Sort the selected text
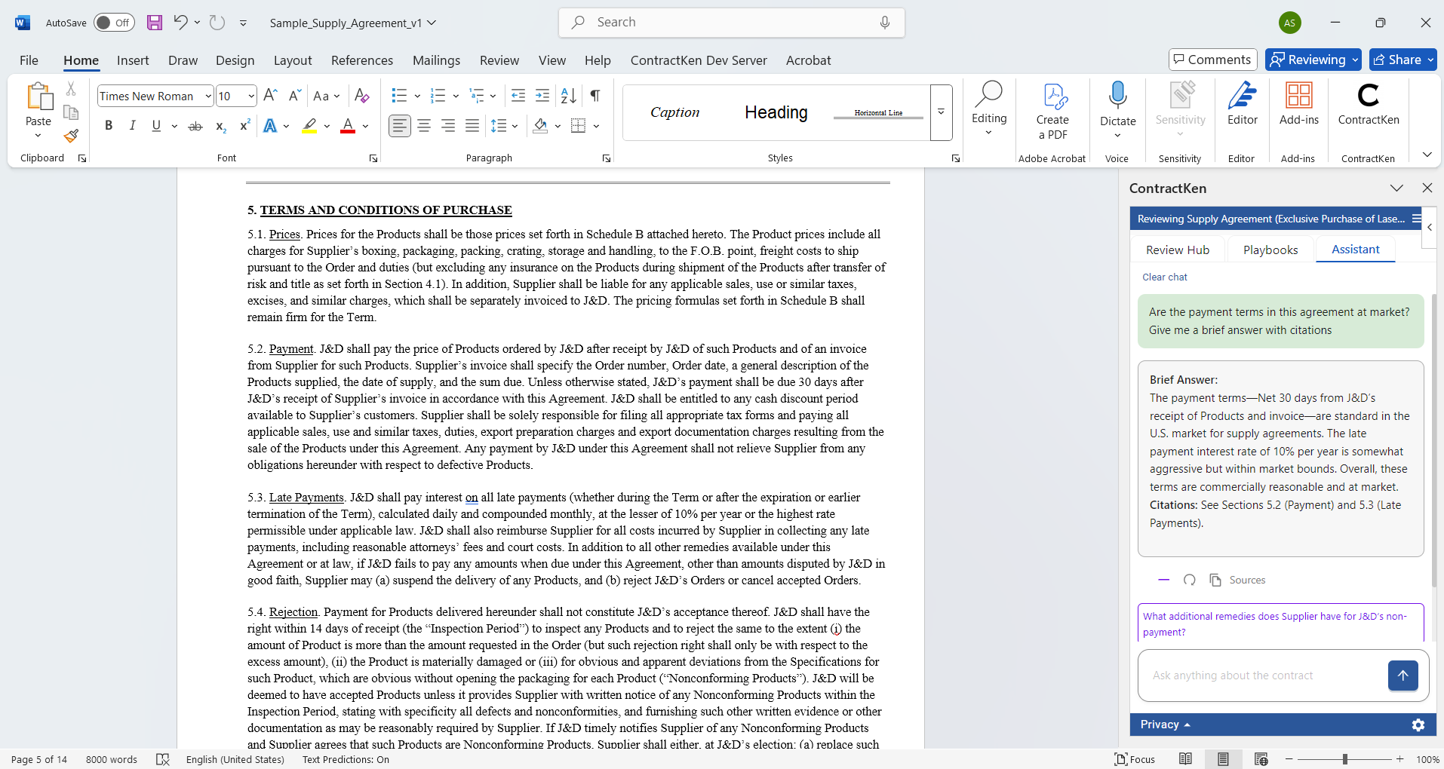1444x769 pixels. [569, 96]
